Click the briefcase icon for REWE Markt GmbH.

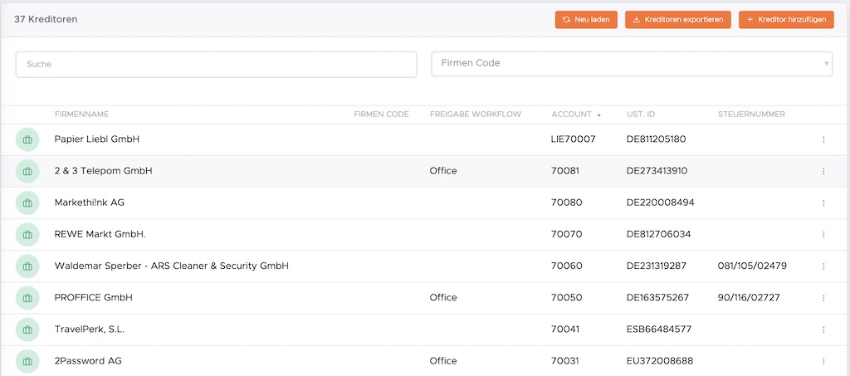point(27,234)
